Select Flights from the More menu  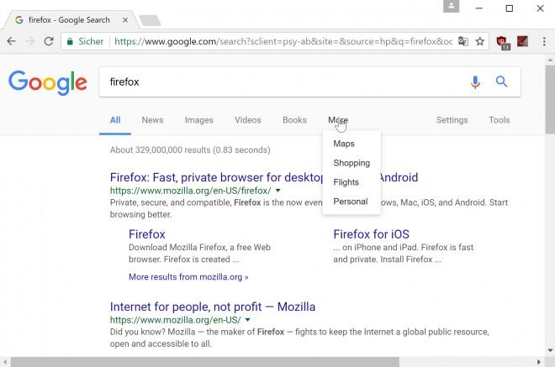click(x=346, y=182)
